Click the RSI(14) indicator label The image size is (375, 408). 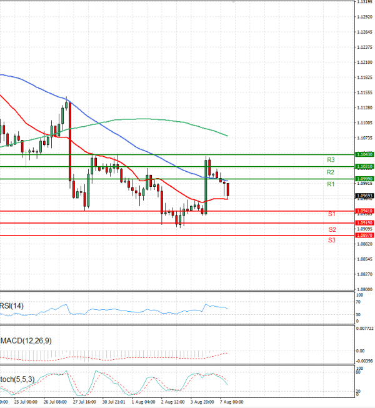[12, 306]
